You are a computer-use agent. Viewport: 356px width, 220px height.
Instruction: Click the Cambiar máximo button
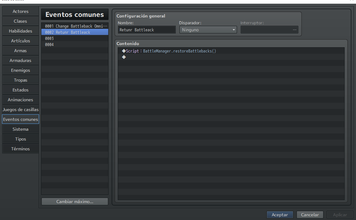(x=75, y=202)
